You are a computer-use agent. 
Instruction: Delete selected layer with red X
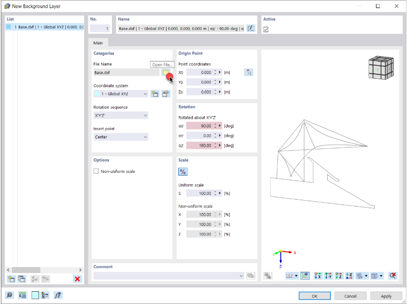click(x=77, y=279)
